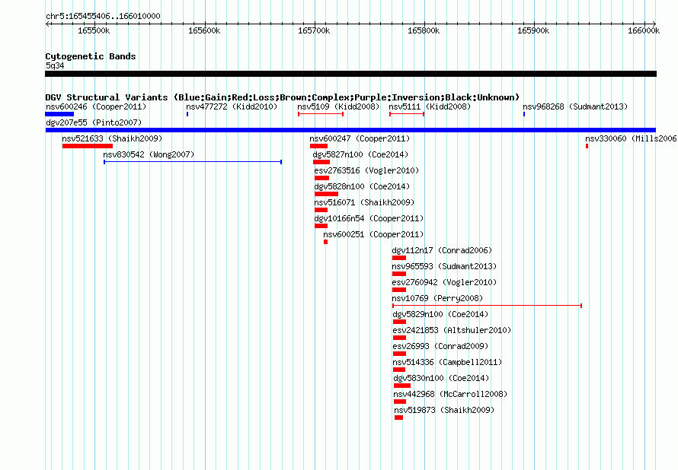Select the red nsv519873 loss bar
678x470 pixels.
click(398, 418)
